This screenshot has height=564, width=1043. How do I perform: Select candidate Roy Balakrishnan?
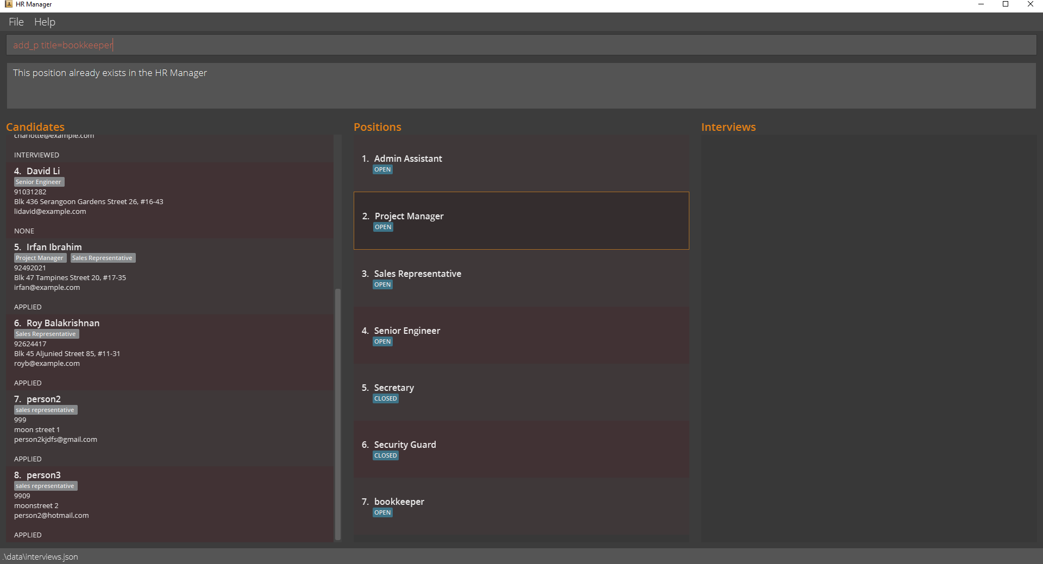[170, 352]
